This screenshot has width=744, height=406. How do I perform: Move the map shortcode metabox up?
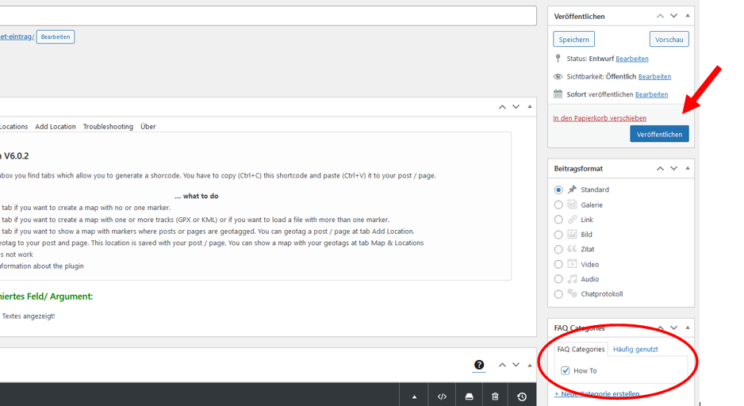tap(502, 107)
